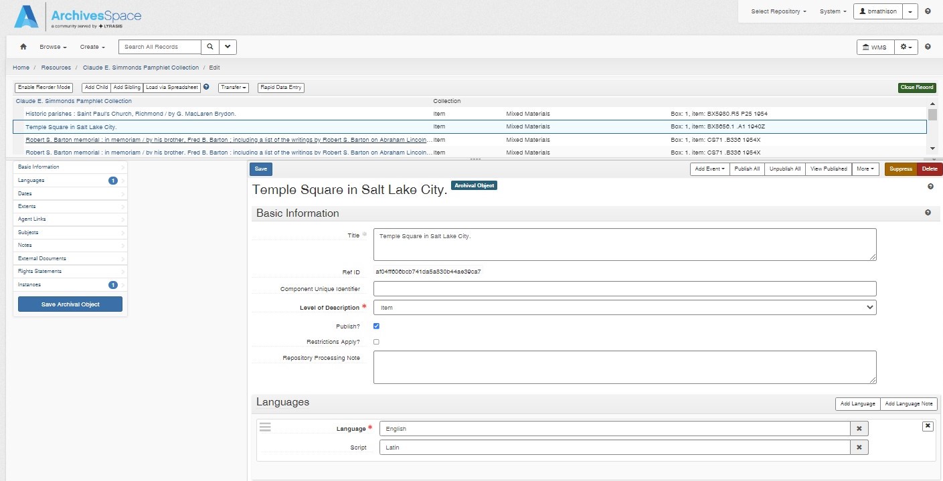The image size is (943, 481).
Task: Click the Save Archival Object button
Action: (70, 304)
